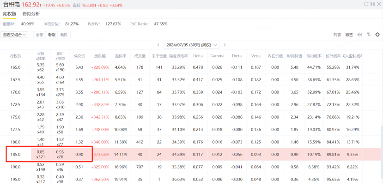
Task: Expand the 2024/07/05 expiration date dropdown
Action: (191, 45)
